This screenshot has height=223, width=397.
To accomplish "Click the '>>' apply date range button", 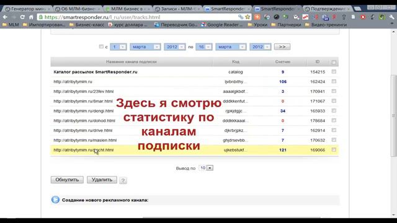I will [x=282, y=47].
